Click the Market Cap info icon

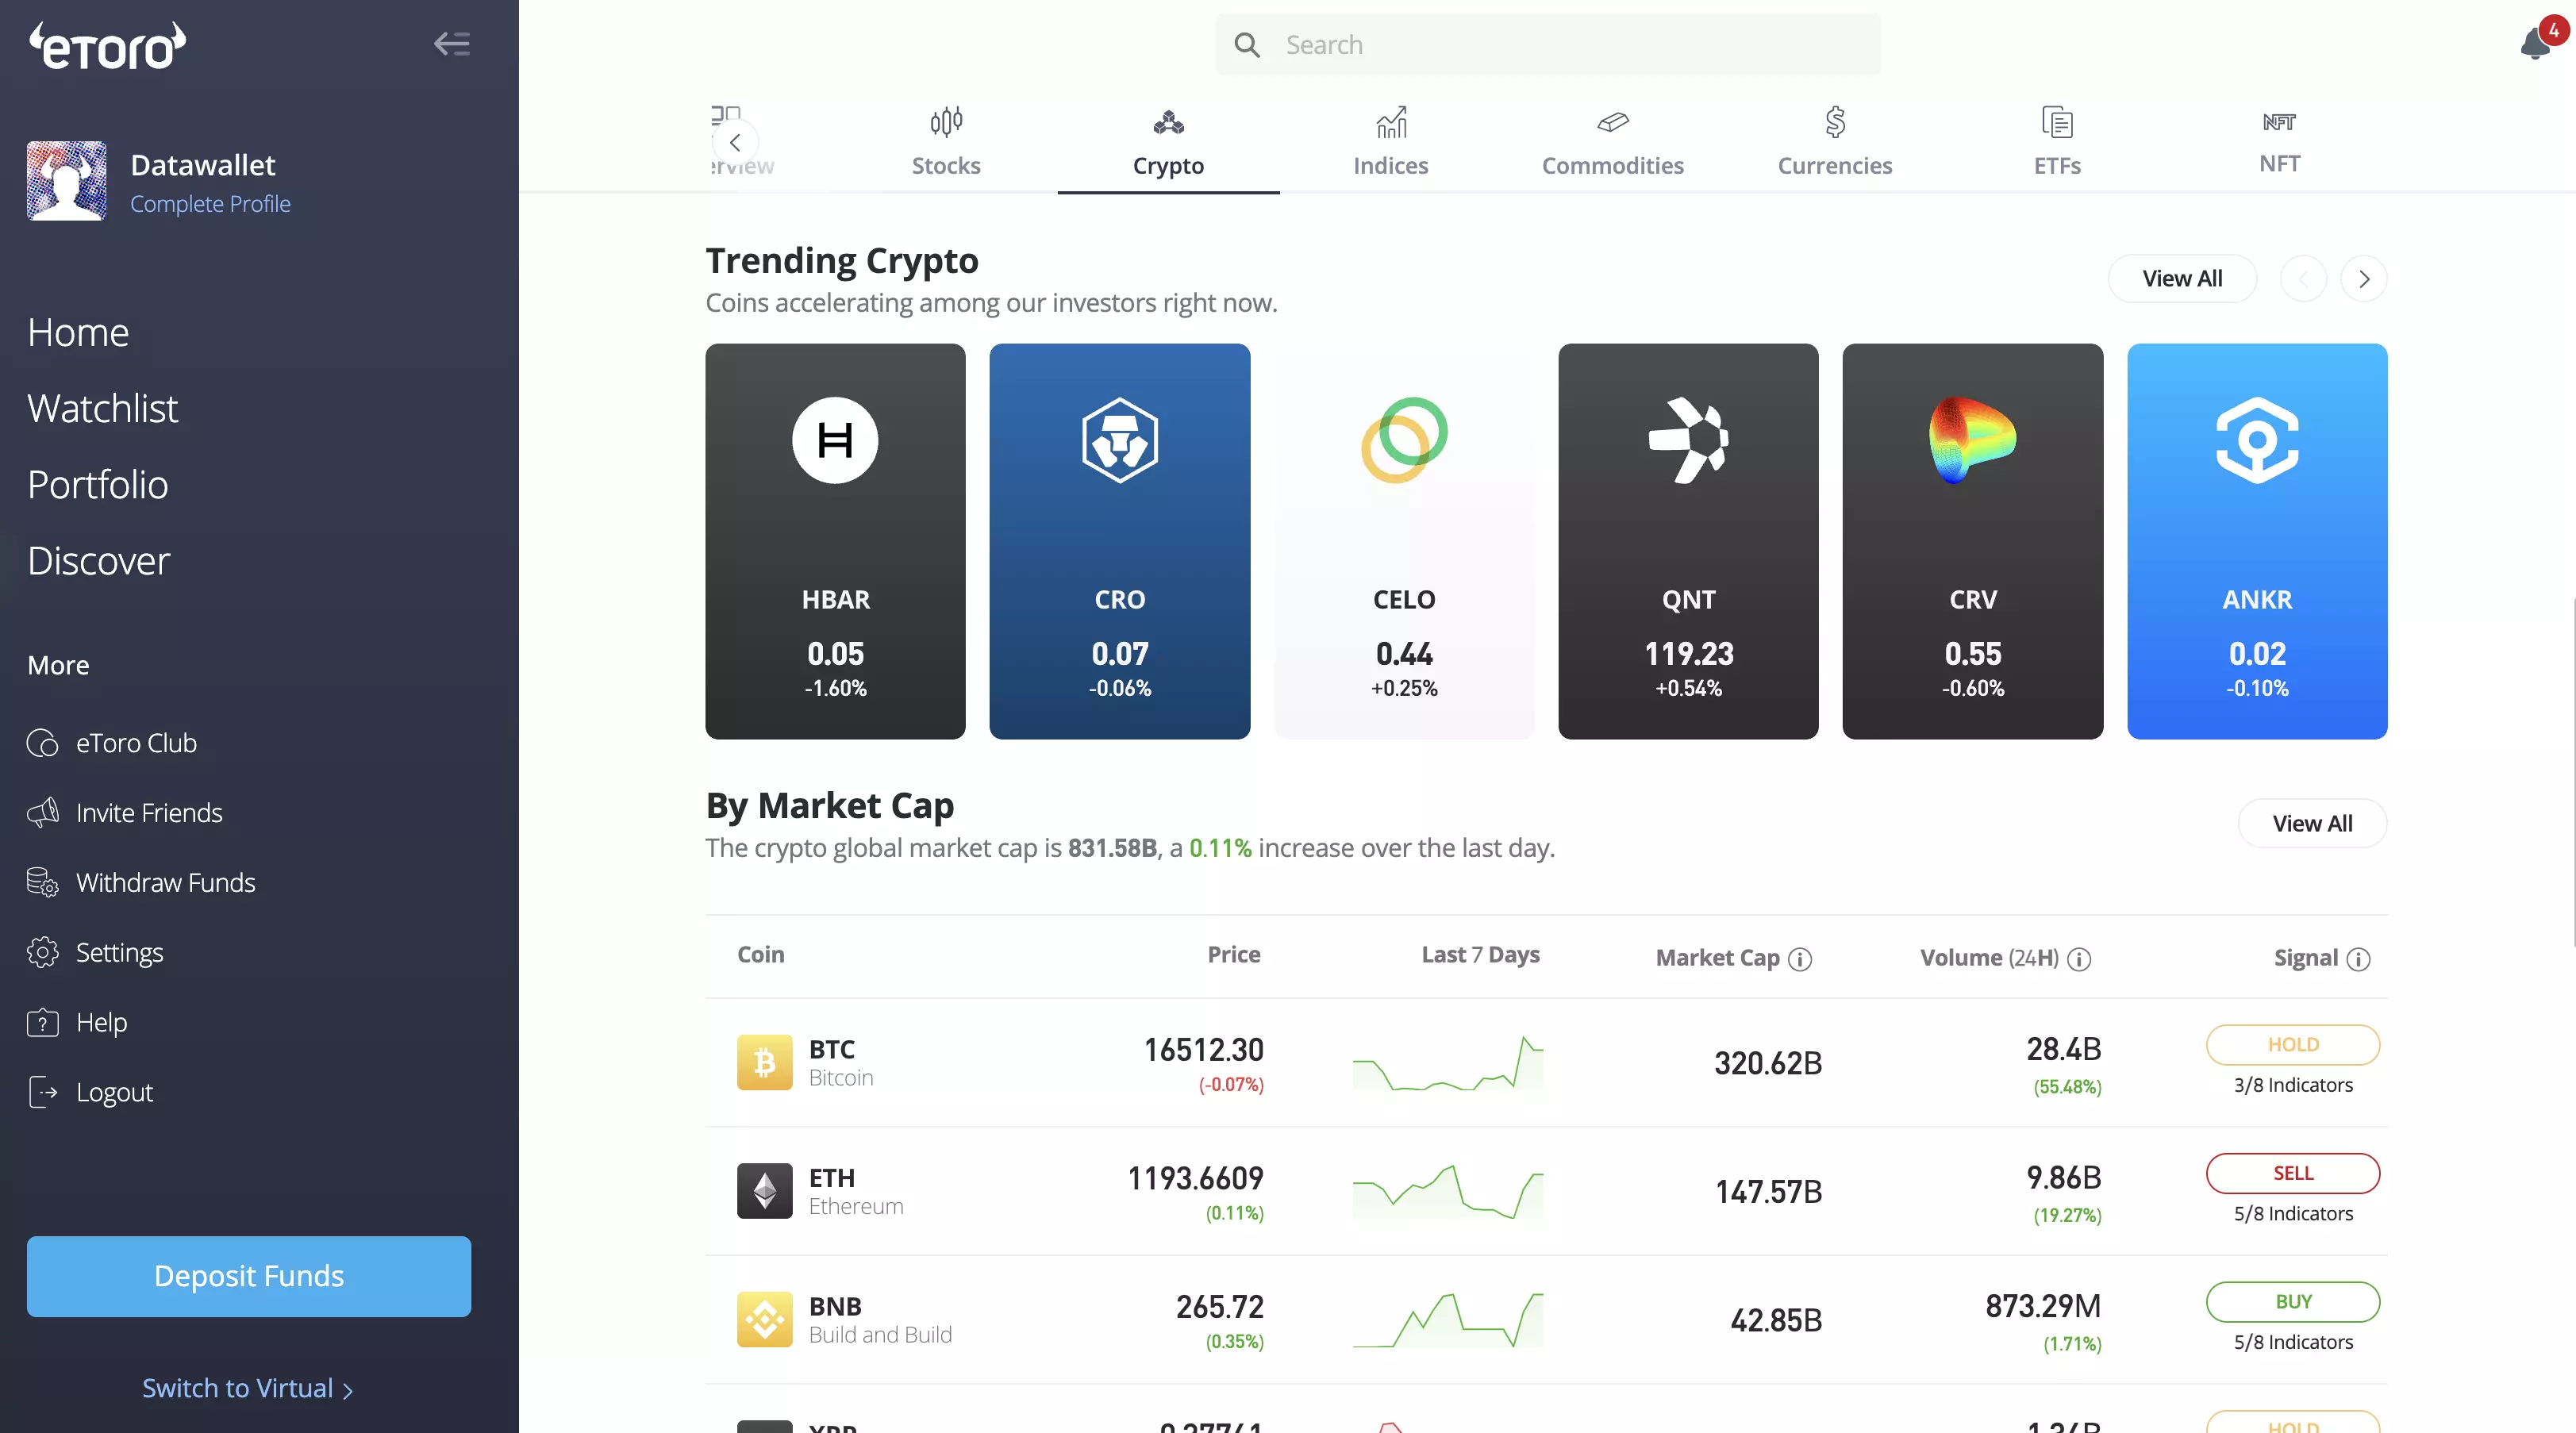click(1800, 959)
